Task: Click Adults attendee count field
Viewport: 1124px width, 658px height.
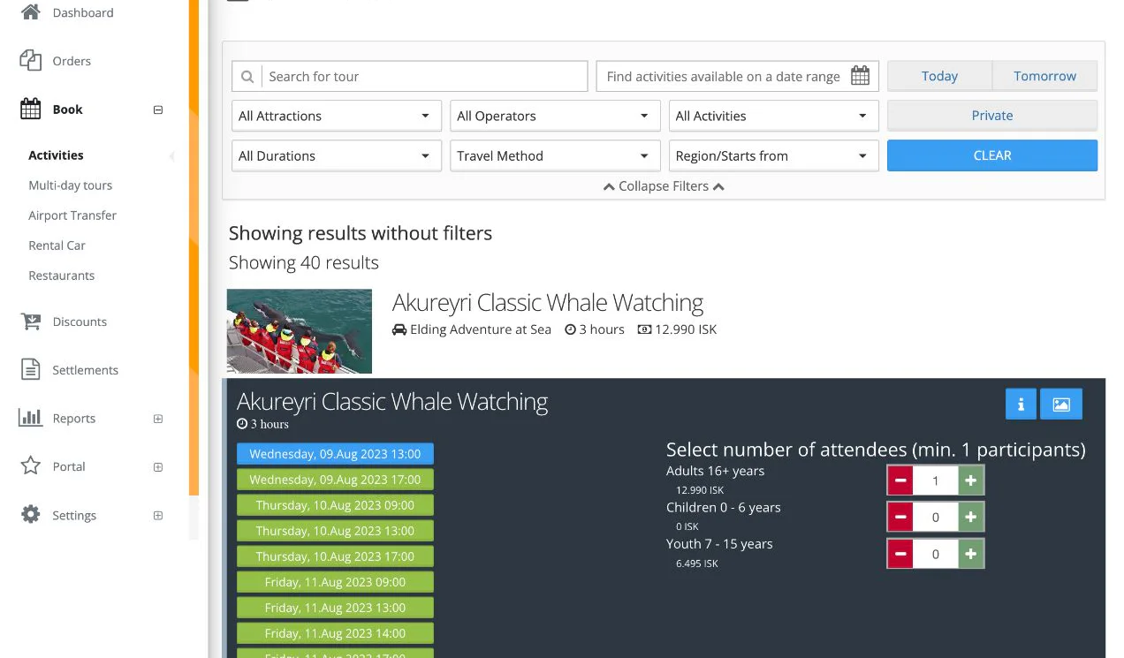Action: 936,480
